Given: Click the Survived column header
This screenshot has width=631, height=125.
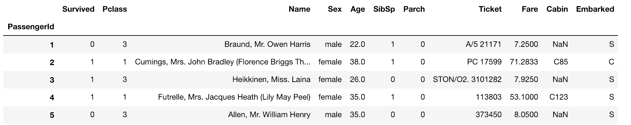Looking at the screenshot, I should point(78,9).
